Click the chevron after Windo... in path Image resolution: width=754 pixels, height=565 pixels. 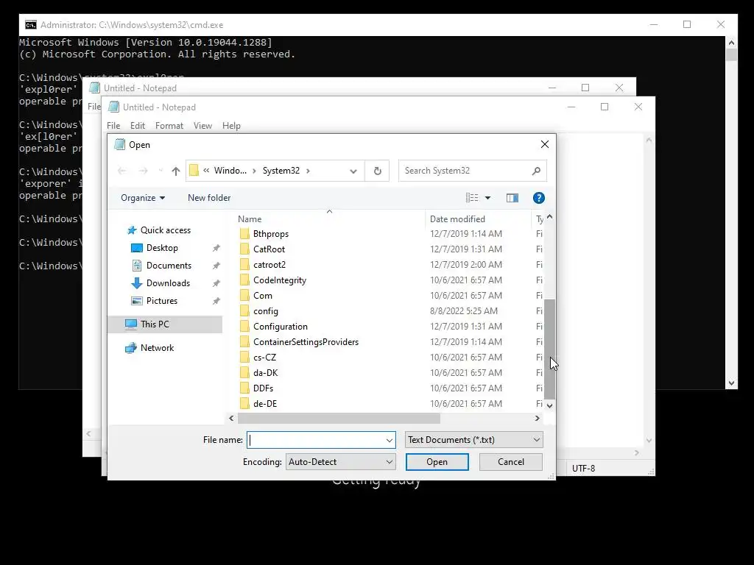pyautogui.click(x=254, y=171)
